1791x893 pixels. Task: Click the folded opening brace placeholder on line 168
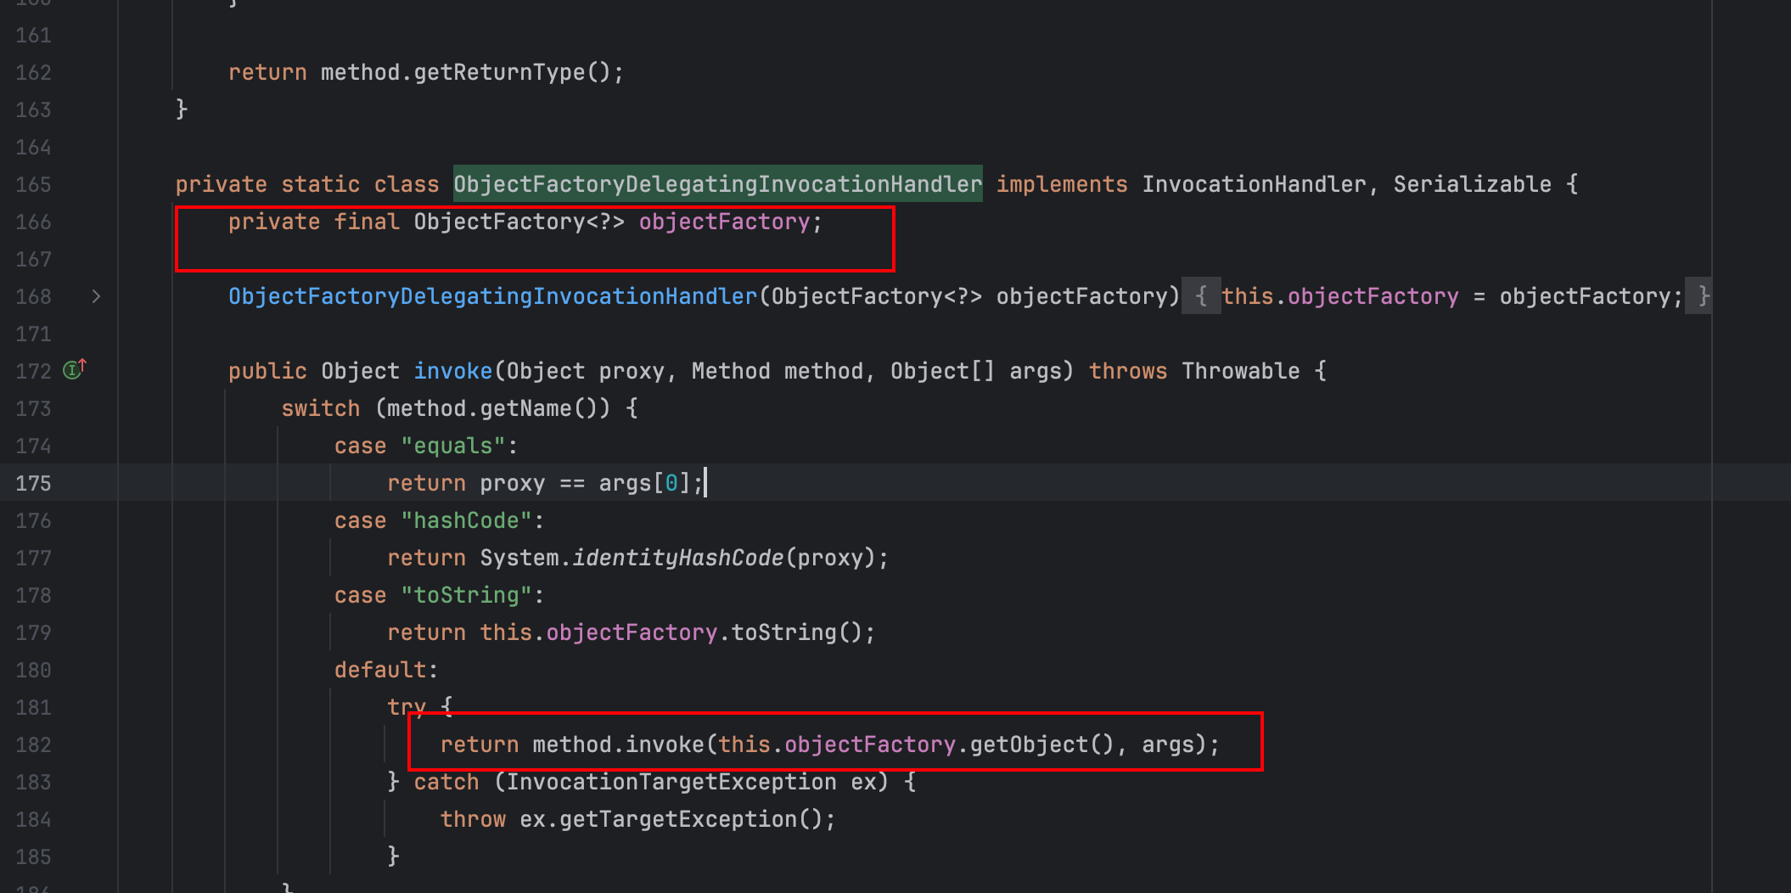coord(1200,296)
